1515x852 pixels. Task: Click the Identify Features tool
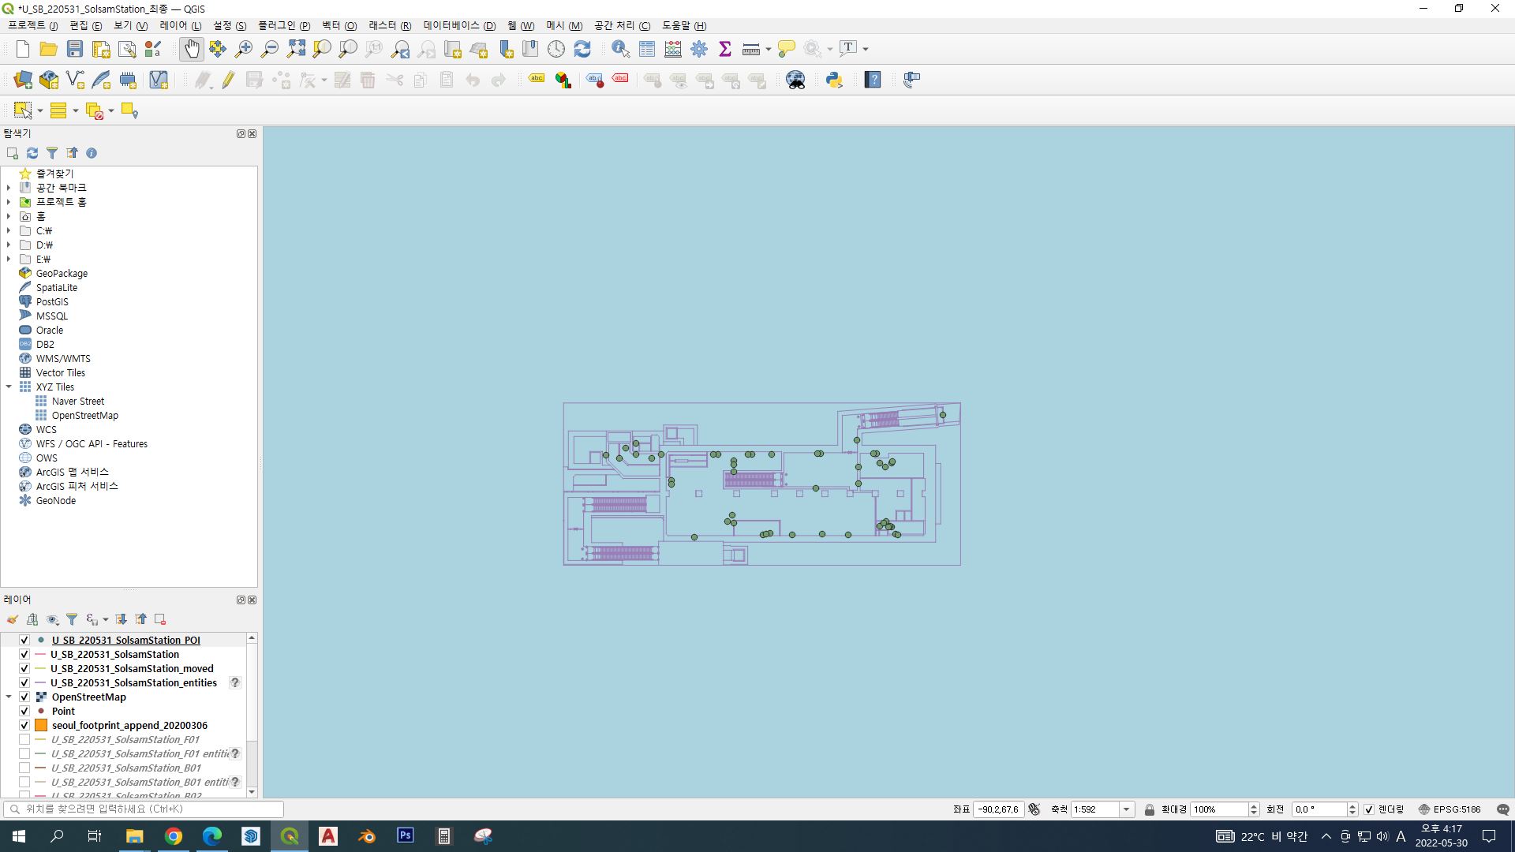pyautogui.click(x=620, y=49)
